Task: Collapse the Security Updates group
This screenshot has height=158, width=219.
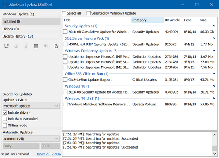Action: coord(214,26)
